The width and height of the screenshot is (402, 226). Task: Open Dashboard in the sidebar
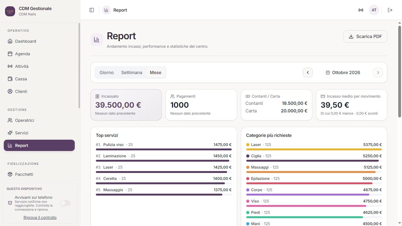point(39,41)
